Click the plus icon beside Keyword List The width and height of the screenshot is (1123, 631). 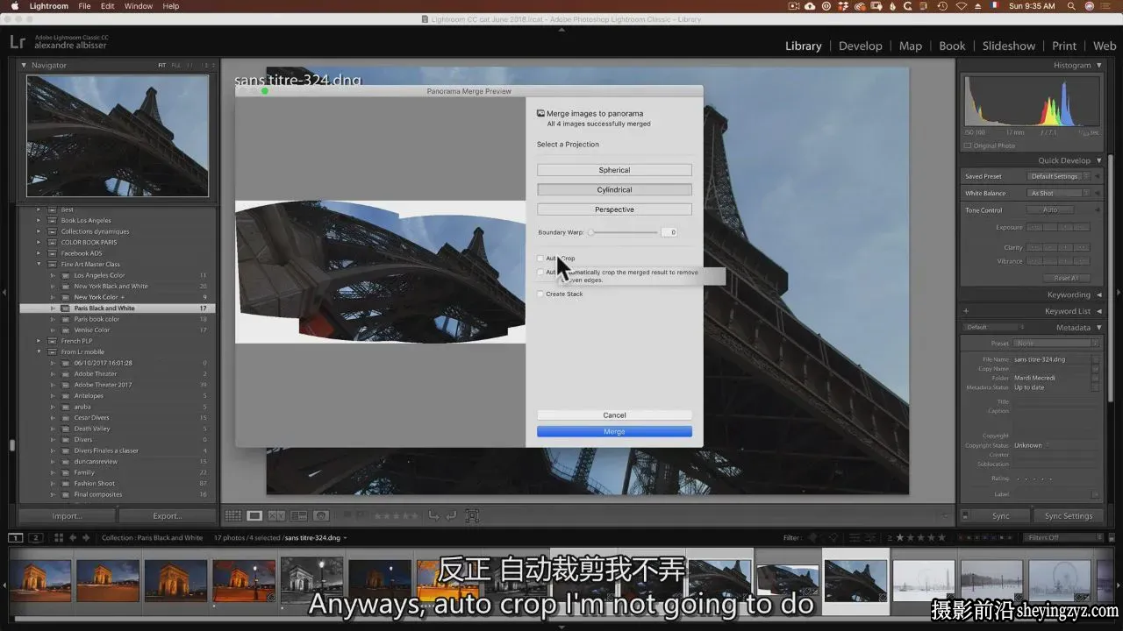point(966,311)
